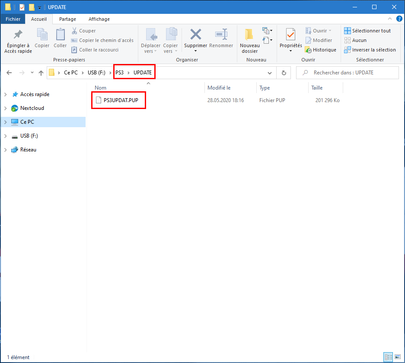The width and height of the screenshot is (405, 363).
Task: Click Ouvrir dropdown arrow in ribbon
Action: tap(330, 31)
